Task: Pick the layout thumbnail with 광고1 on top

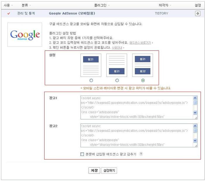Action: tap(91, 65)
